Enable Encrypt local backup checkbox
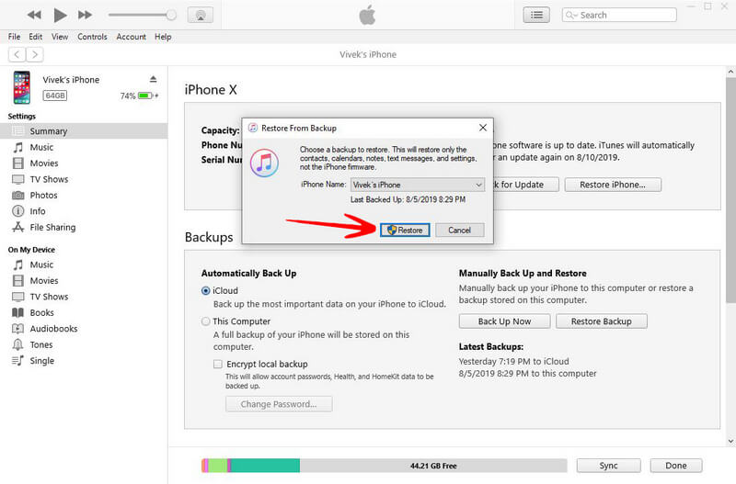The width and height of the screenshot is (736, 484). click(218, 364)
